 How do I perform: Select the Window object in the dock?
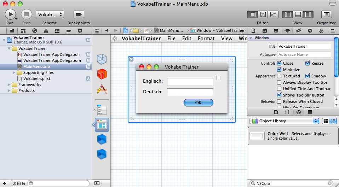coord(102,125)
